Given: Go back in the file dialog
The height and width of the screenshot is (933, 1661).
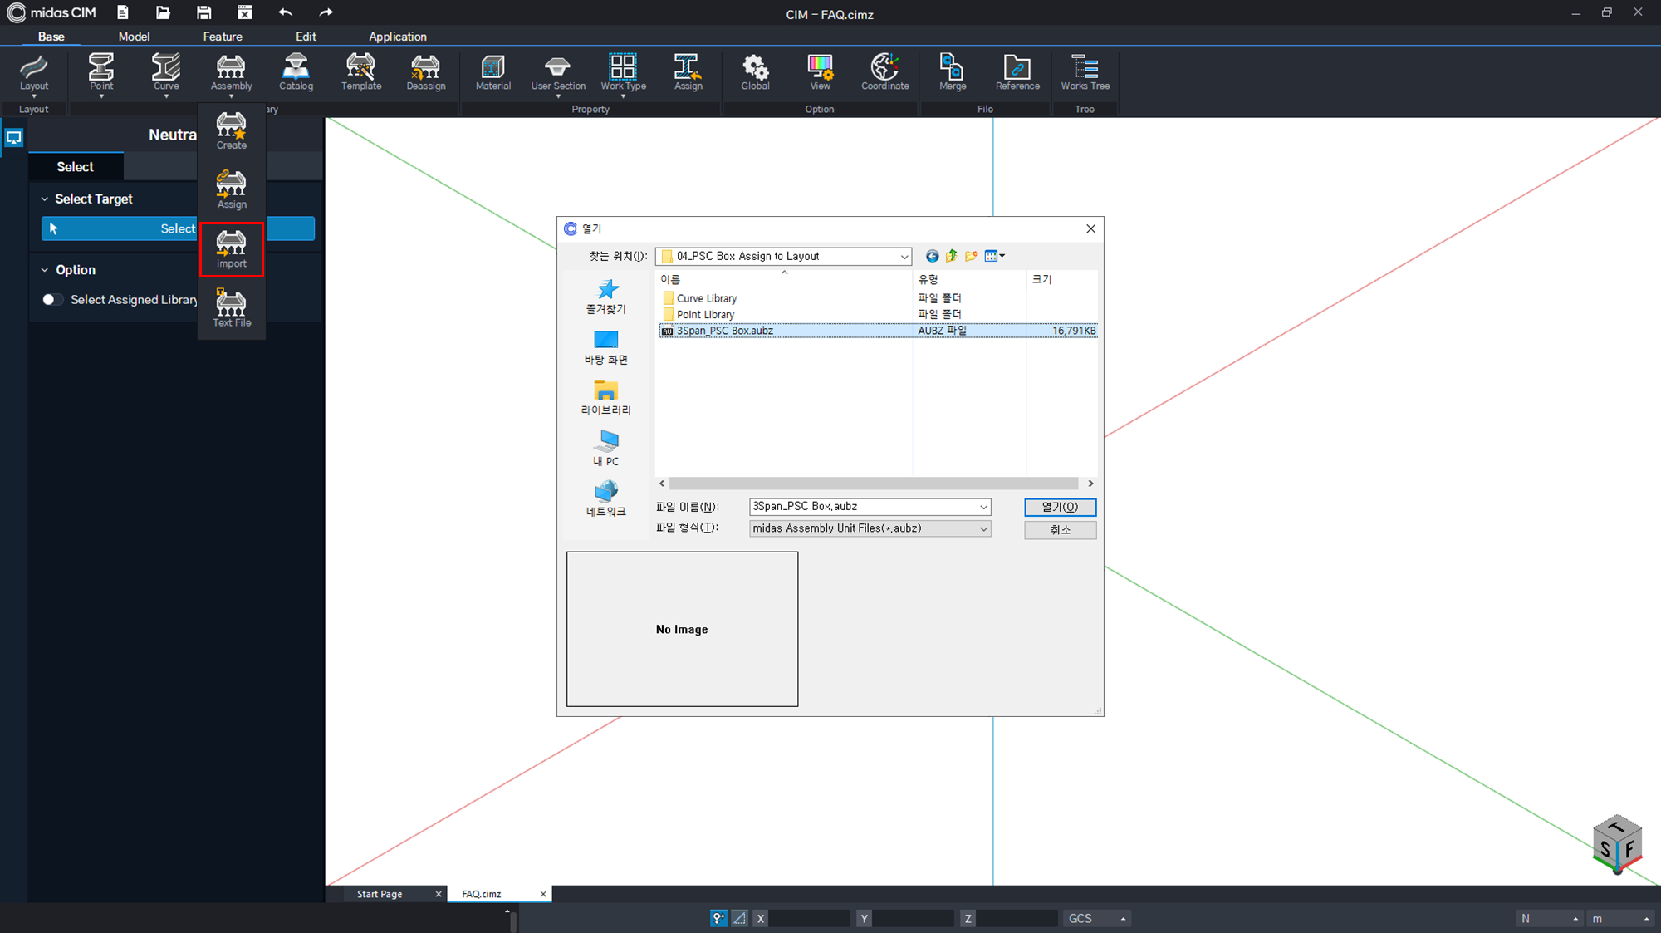Looking at the screenshot, I should pos(932,256).
